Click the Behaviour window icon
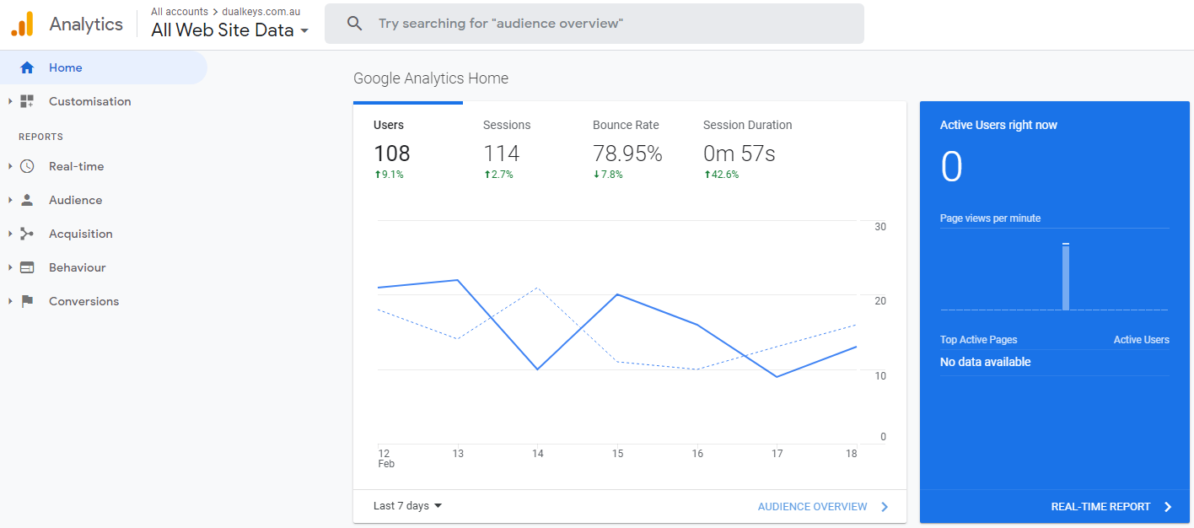 click(27, 267)
